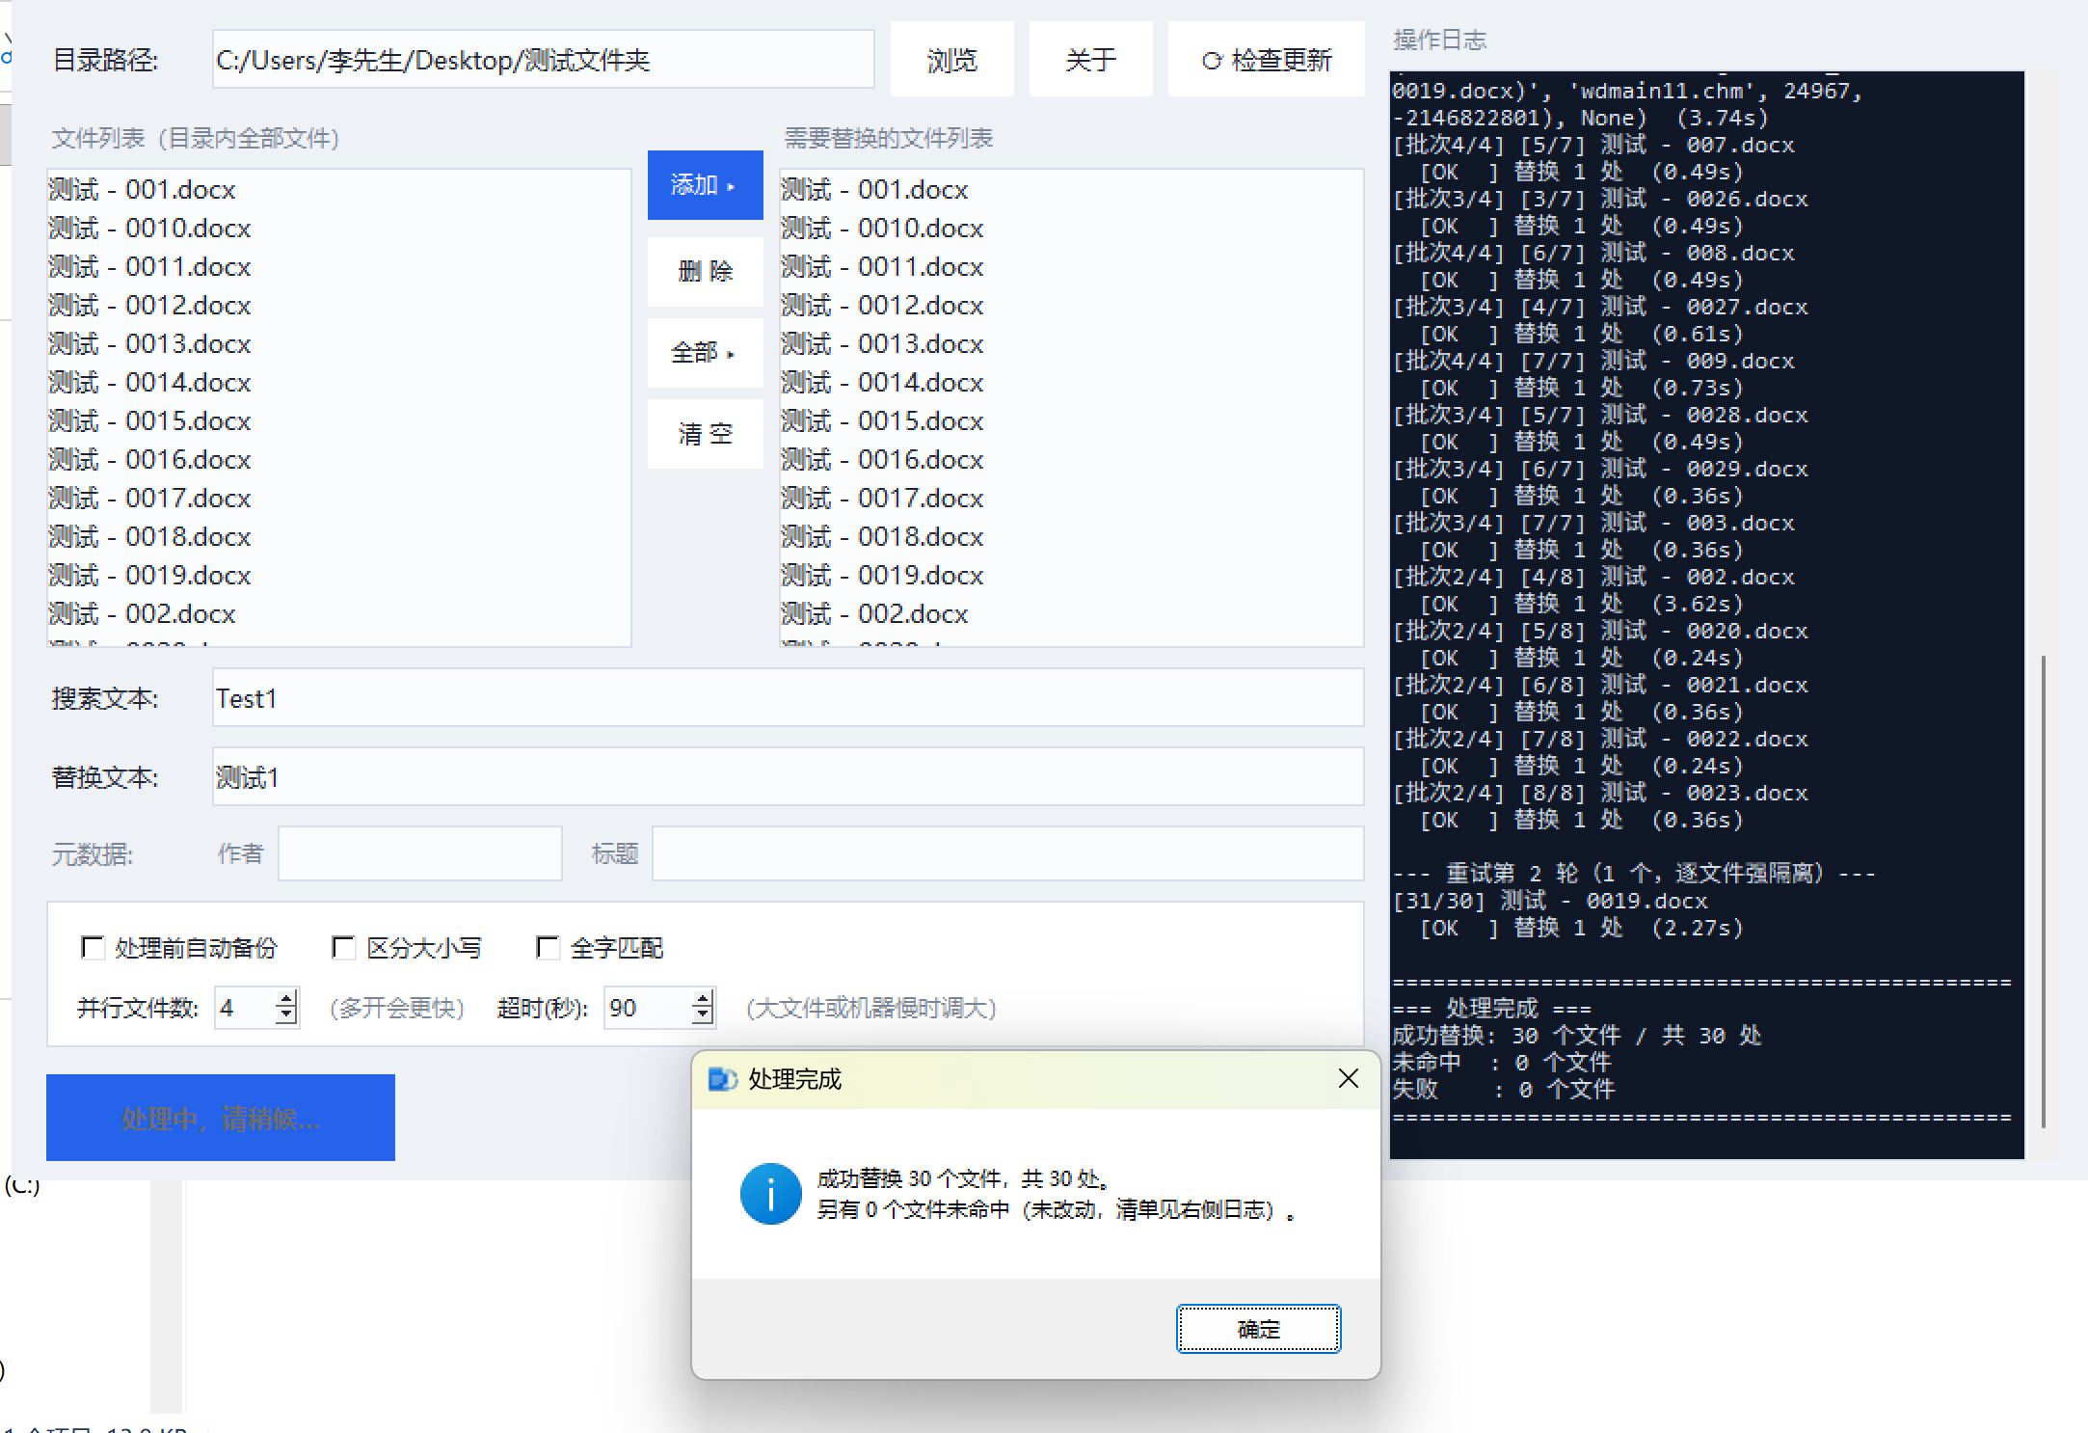Click the operation log scrollbar
The width and height of the screenshot is (2088, 1433).
pyautogui.click(x=2043, y=891)
